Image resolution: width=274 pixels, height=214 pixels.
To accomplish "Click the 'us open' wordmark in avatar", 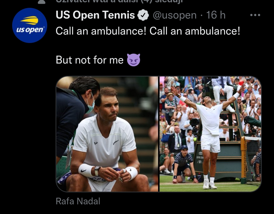I will tap(30, 30).
